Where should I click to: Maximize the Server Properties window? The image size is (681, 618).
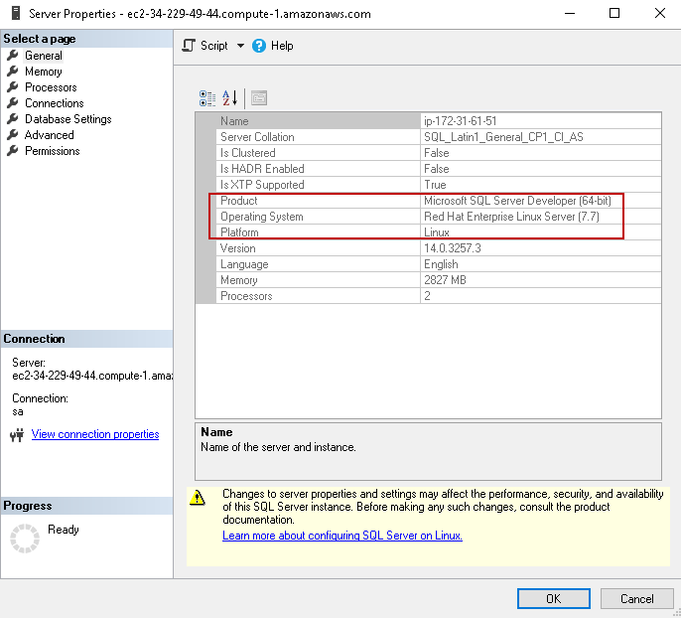coord(614,13)
